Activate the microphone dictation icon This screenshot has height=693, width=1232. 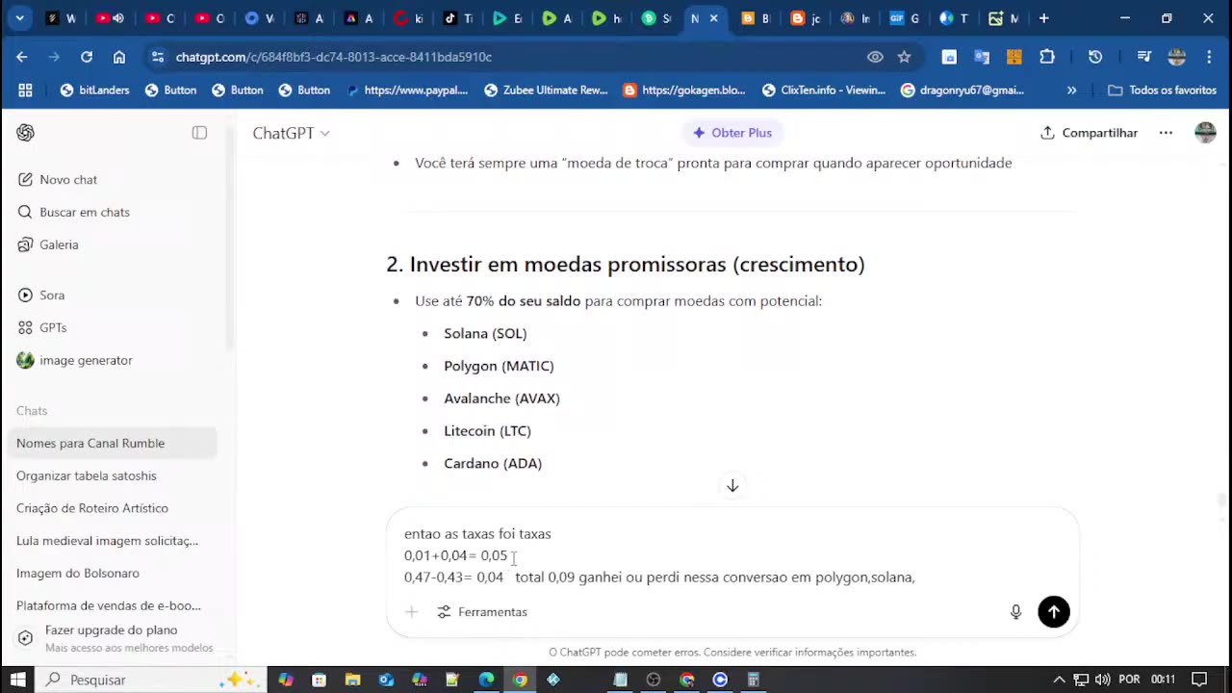point(1015,612)
